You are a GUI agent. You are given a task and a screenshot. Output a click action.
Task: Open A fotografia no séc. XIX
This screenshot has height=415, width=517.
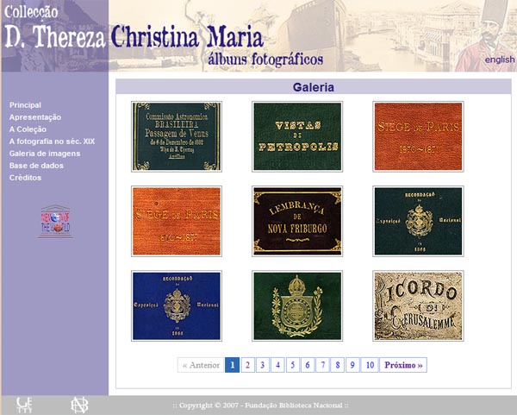52,141
